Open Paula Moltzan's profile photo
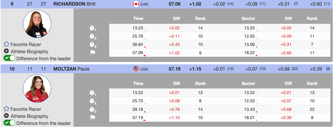 click(x=37, y=89)
